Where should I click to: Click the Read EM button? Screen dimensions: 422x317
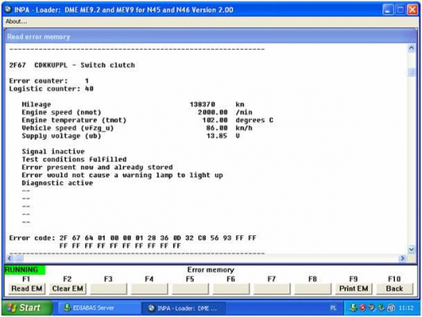(27, 288)
